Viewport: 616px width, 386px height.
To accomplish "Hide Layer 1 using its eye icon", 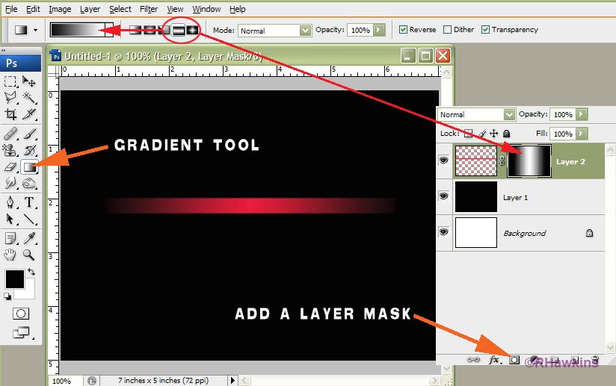I will [x=444, y=196].
